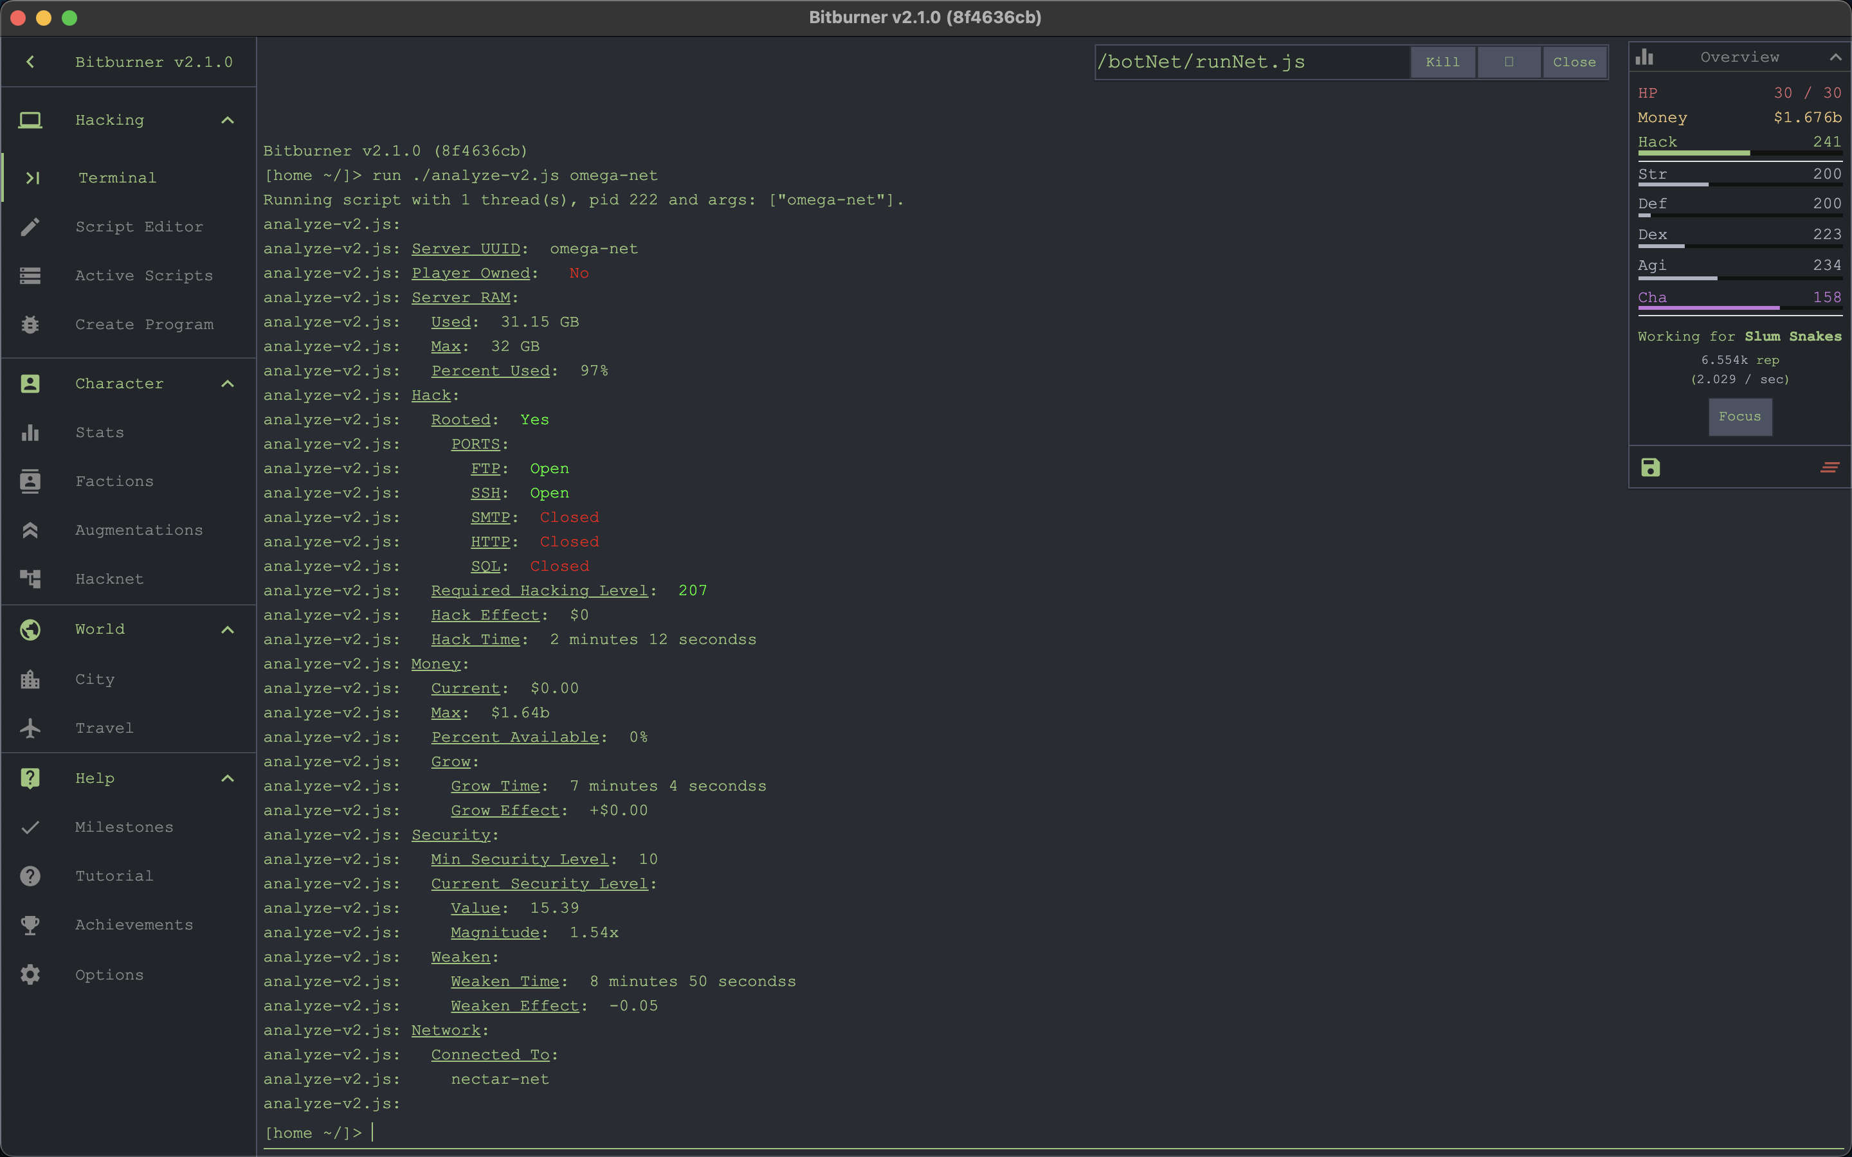Collapse the Hacking section
Screen dimensions: 1852x1157
point(227,120)
